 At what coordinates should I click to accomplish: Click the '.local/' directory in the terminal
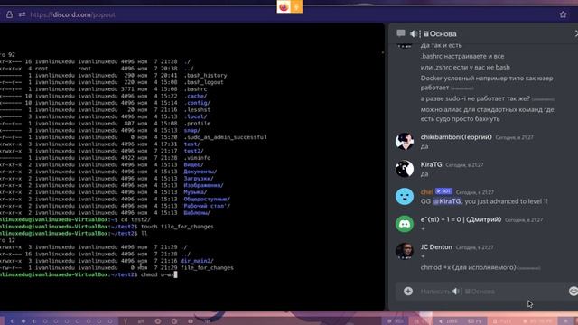click(x=195, y=116)
